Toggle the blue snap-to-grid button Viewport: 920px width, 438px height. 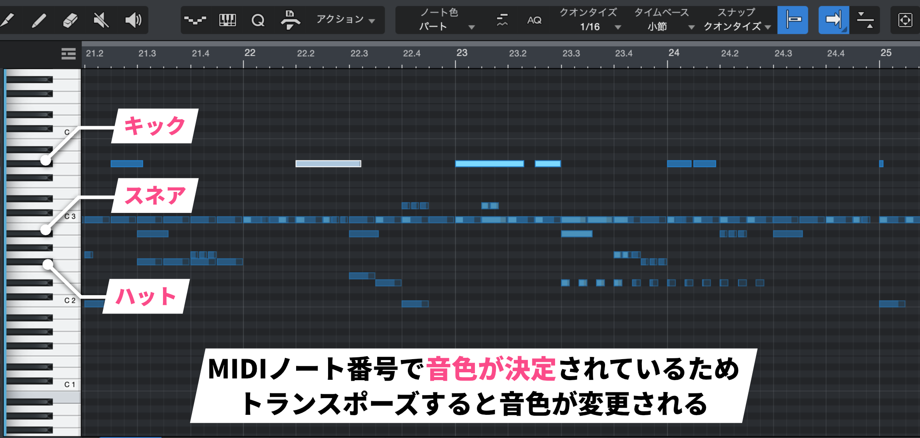click(793, 20)
